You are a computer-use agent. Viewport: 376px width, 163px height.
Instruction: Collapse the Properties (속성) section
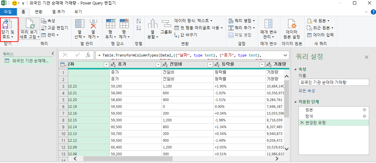(x=295, y=69)
